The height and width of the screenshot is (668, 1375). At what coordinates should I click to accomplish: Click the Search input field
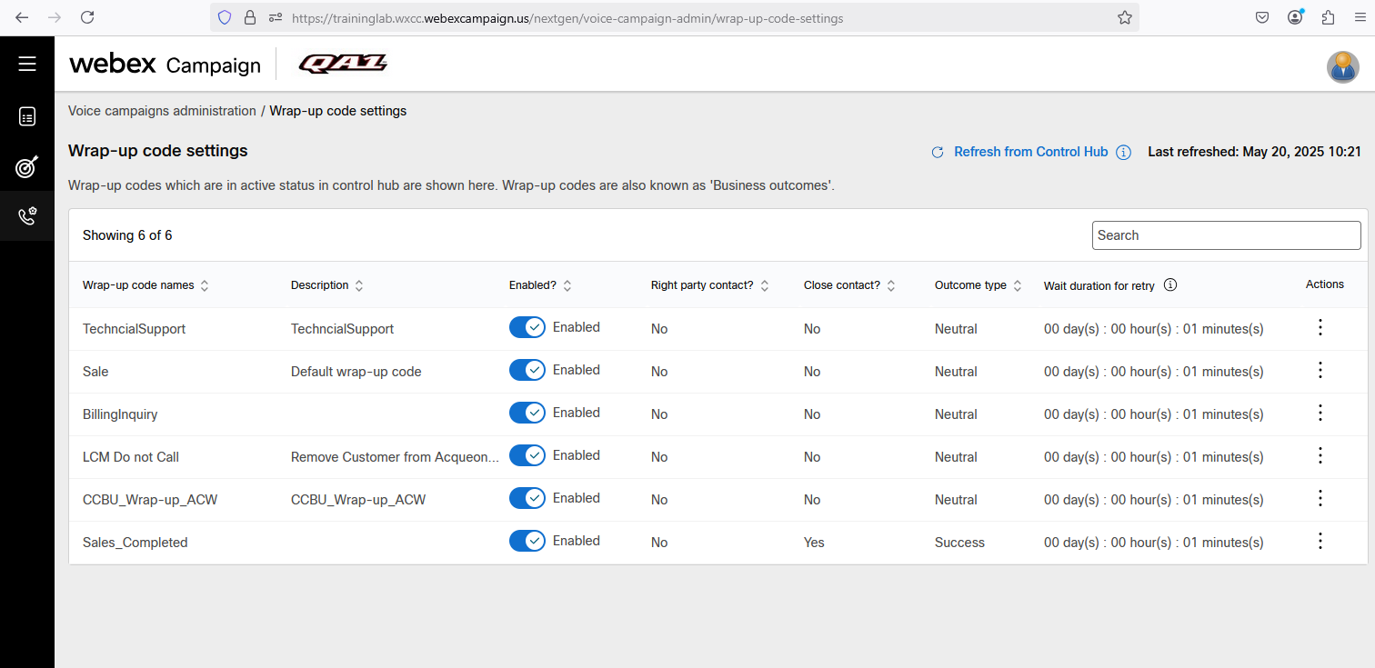point(1226,235)
